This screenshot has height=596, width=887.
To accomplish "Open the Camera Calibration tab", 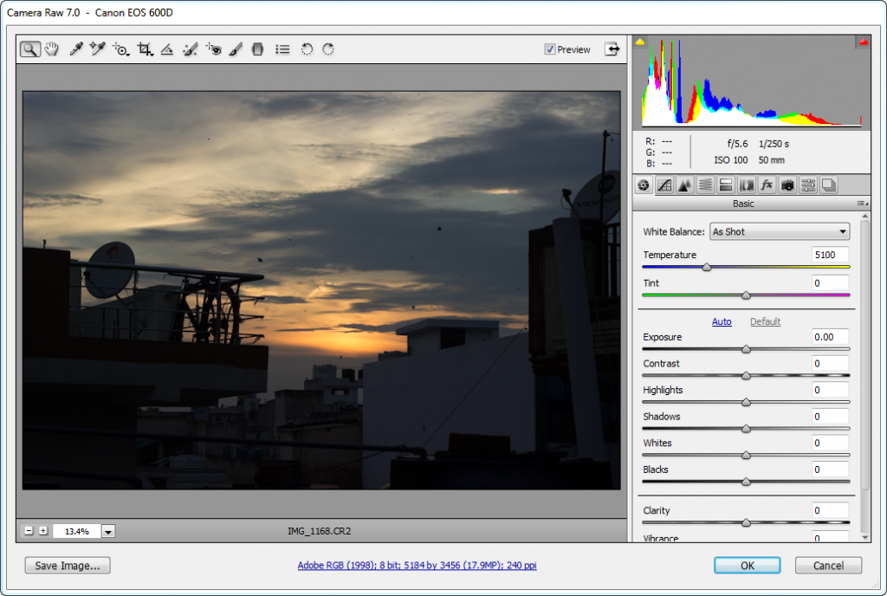I will [x=787, y=185].
